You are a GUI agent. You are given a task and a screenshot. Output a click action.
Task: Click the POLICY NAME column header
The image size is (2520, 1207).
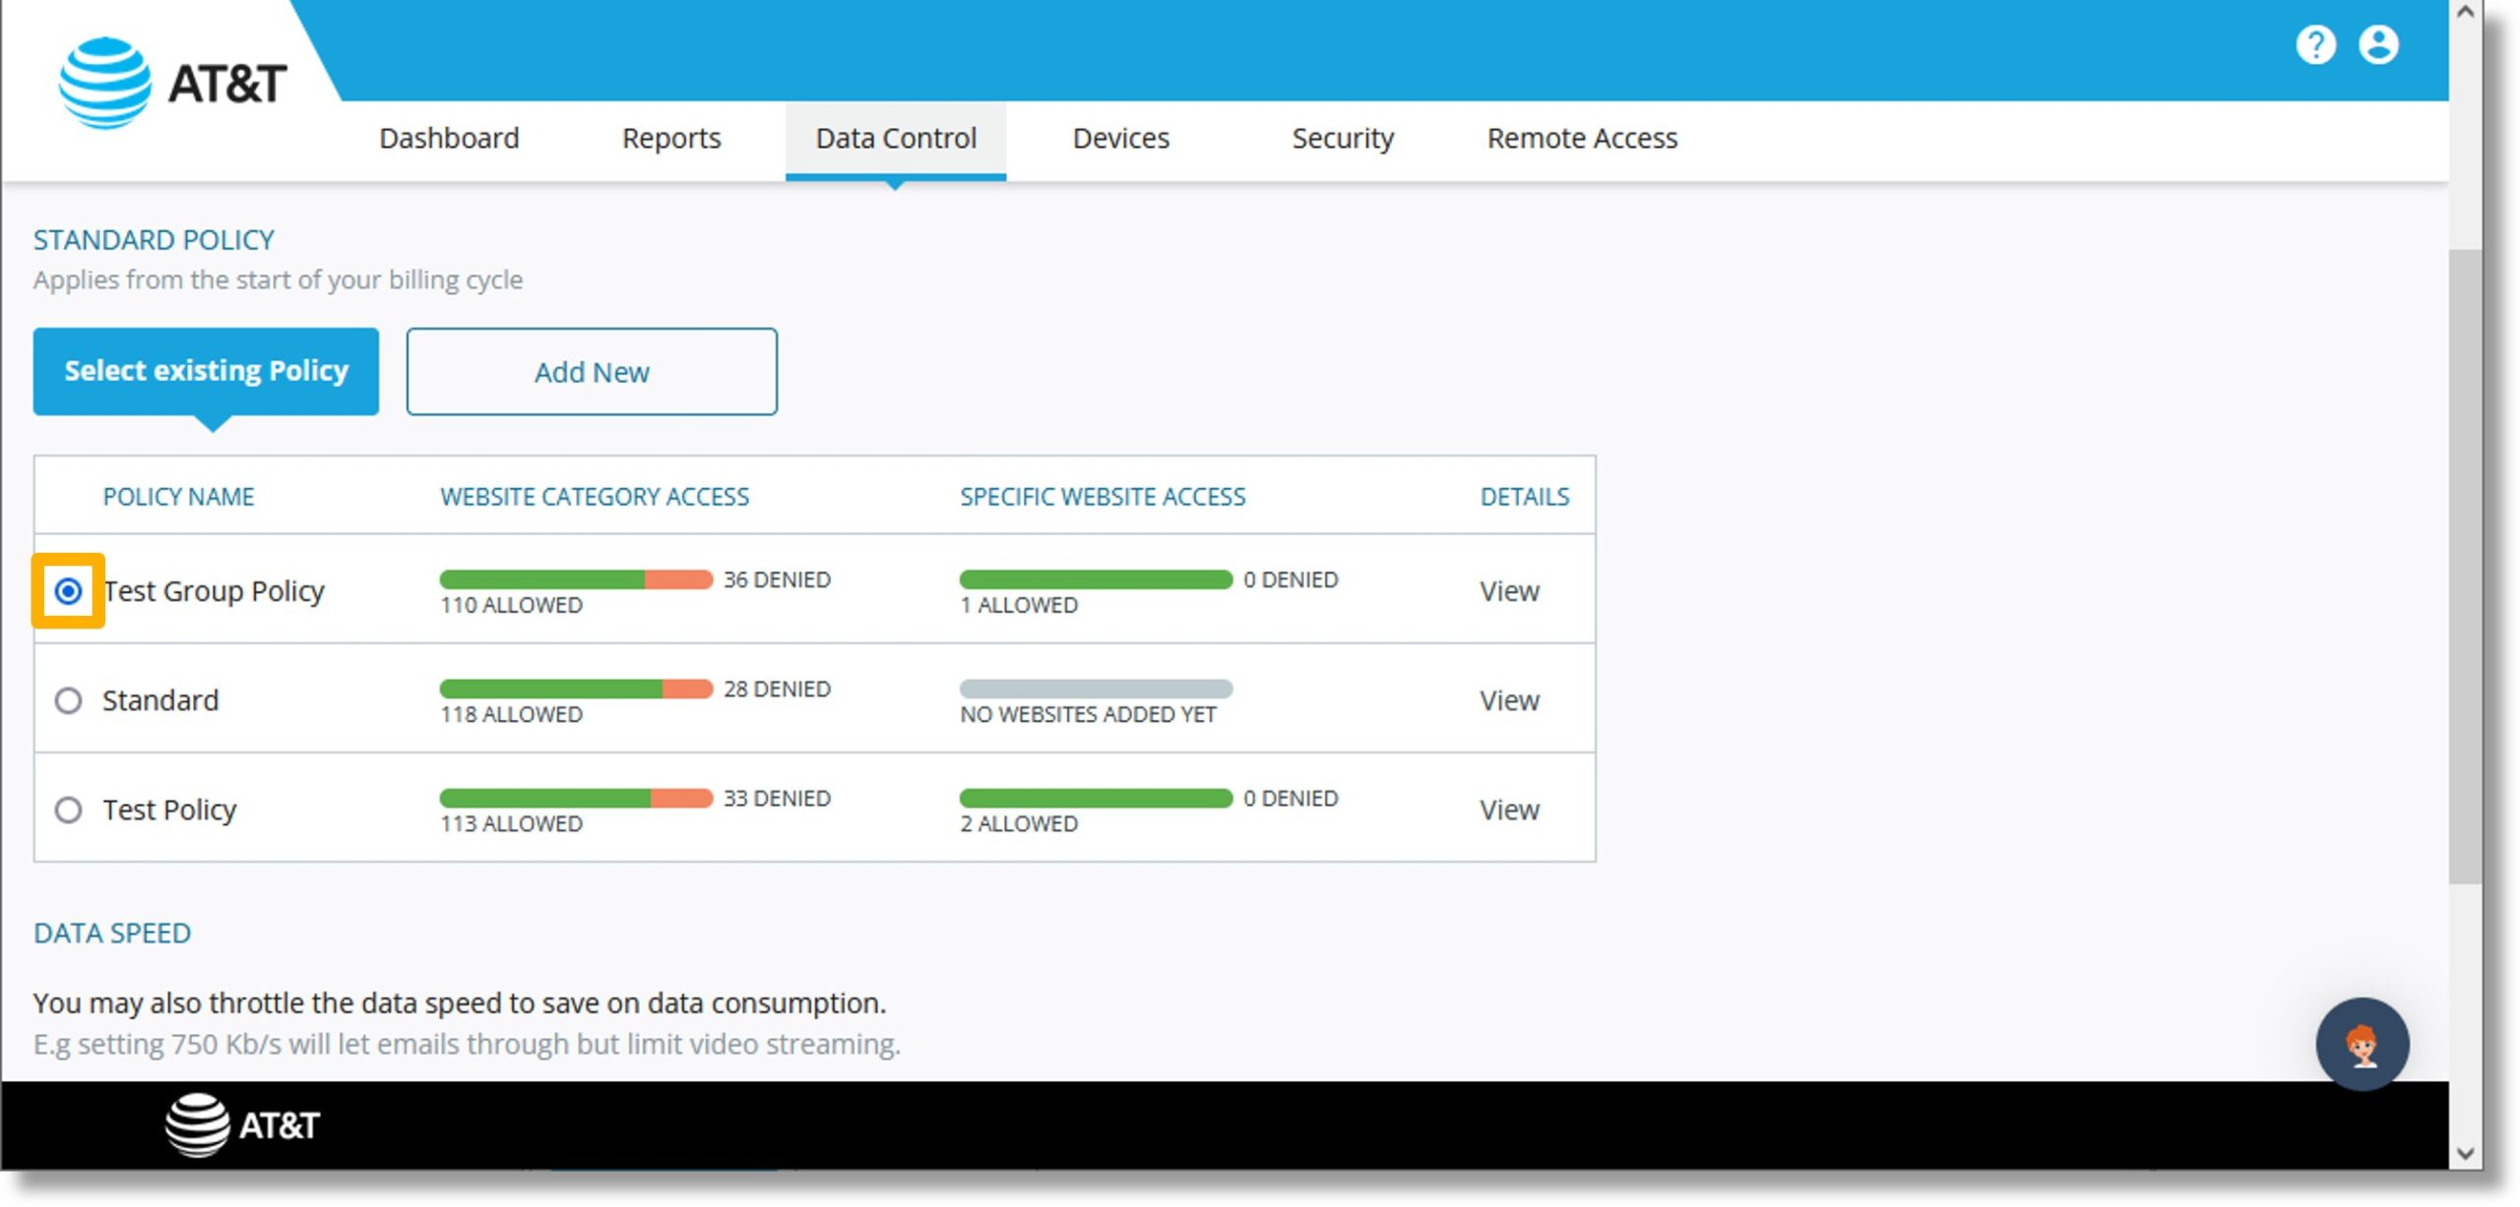[178, 497]
